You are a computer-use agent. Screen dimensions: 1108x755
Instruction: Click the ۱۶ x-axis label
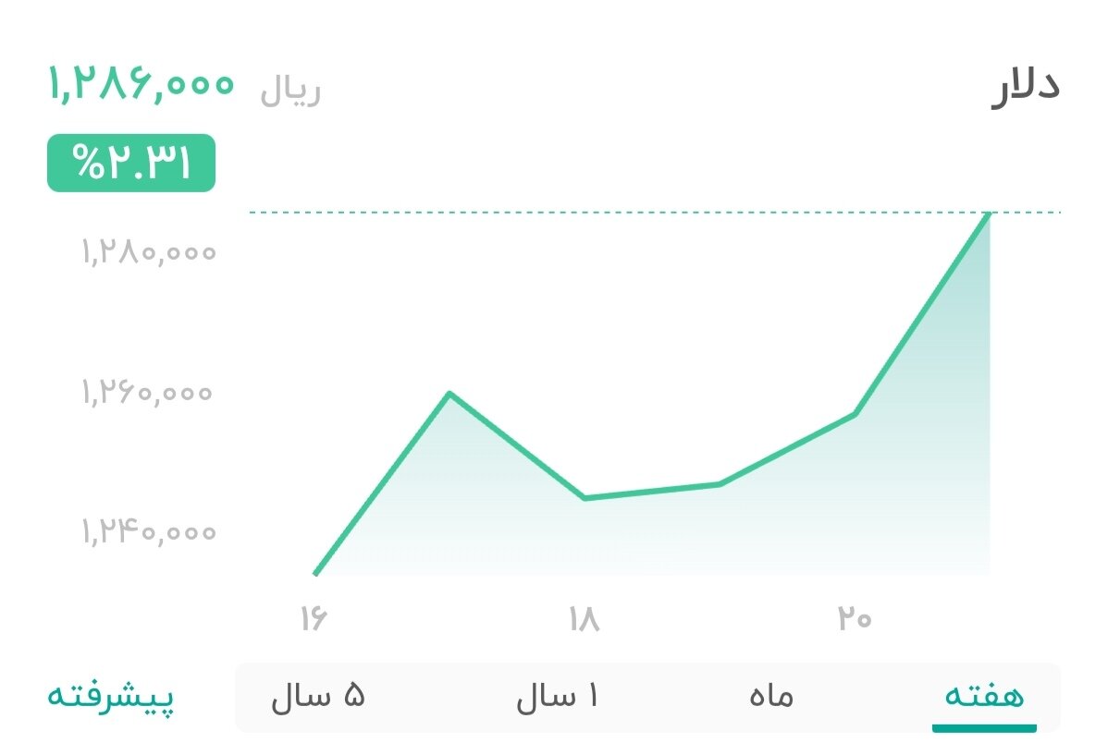[x=316, y=617]
